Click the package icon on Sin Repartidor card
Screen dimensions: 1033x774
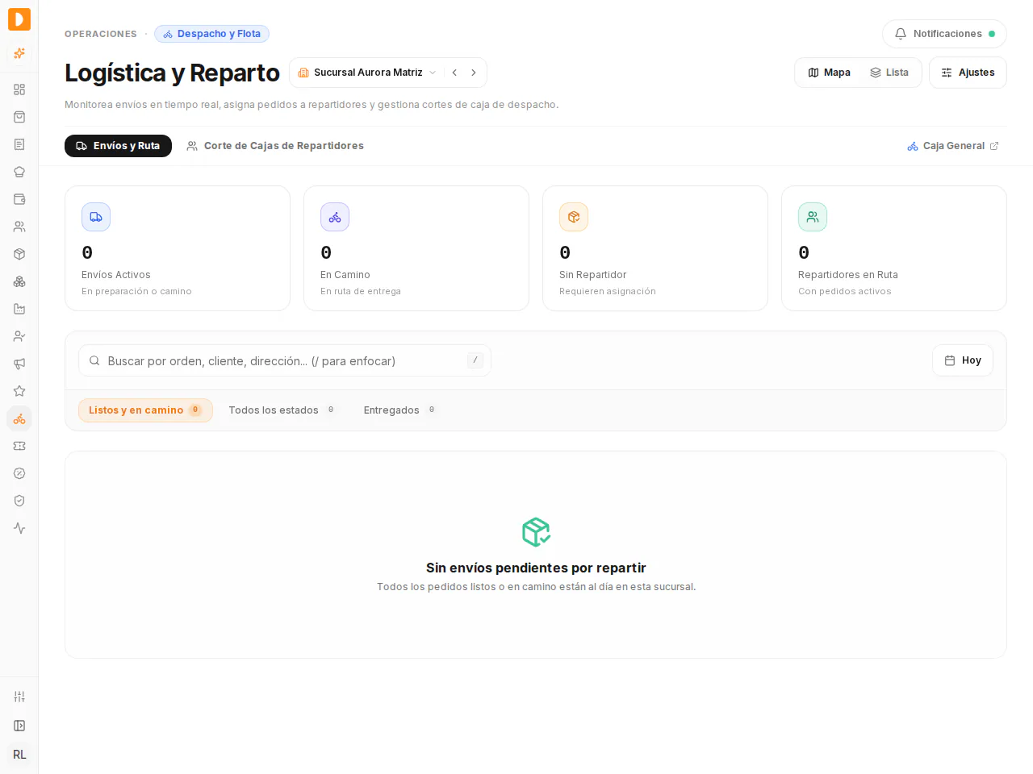pos(574,217)
